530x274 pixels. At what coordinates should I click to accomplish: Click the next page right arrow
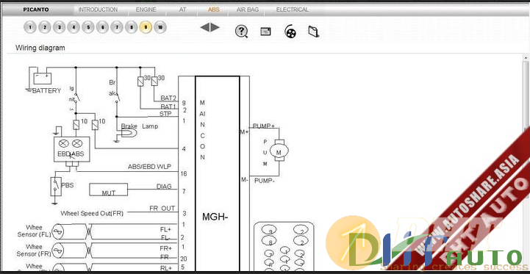[215, 27]
